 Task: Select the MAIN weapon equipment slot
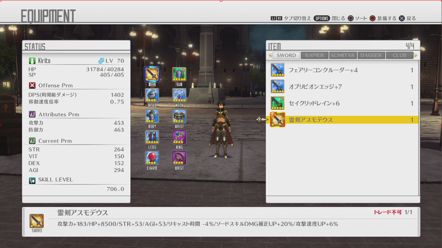152,74
